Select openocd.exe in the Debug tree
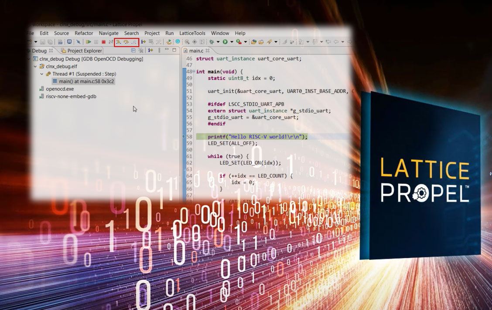The image size is (492, 310). coord(56,89)
